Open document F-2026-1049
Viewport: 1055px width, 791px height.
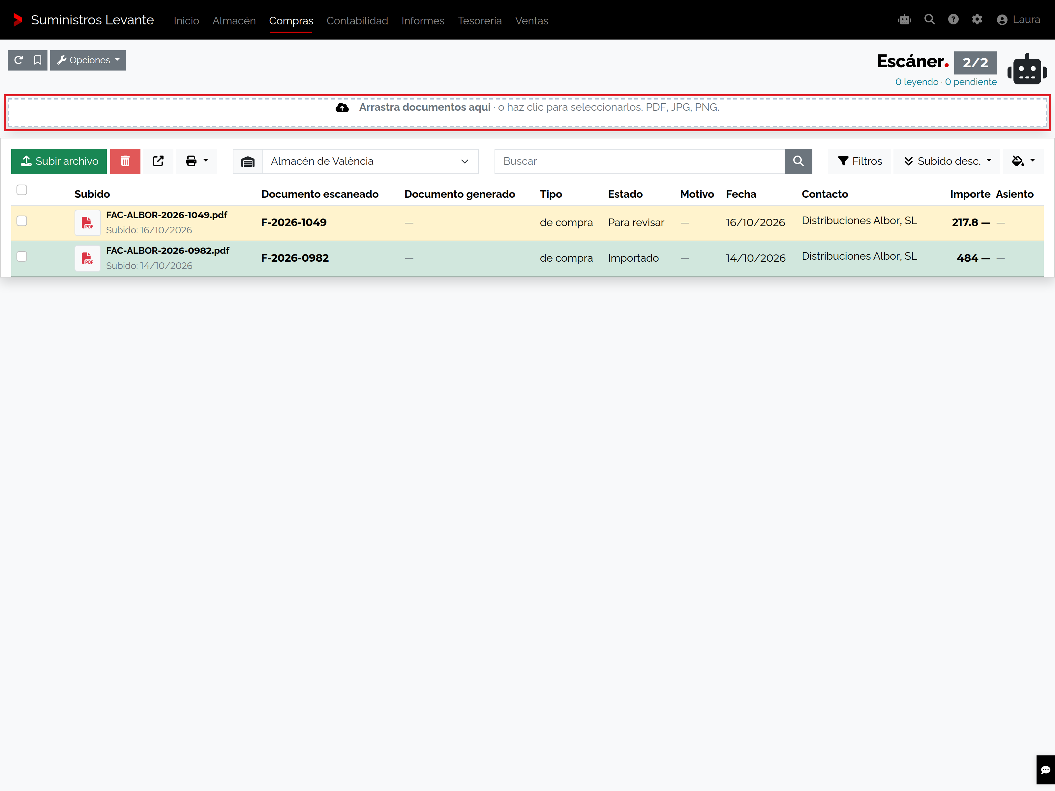294,223
